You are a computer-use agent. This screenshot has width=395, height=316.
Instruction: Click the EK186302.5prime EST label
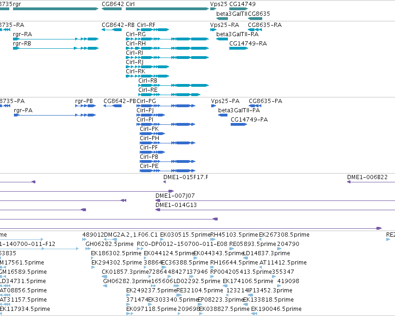(x=116, y=253)
